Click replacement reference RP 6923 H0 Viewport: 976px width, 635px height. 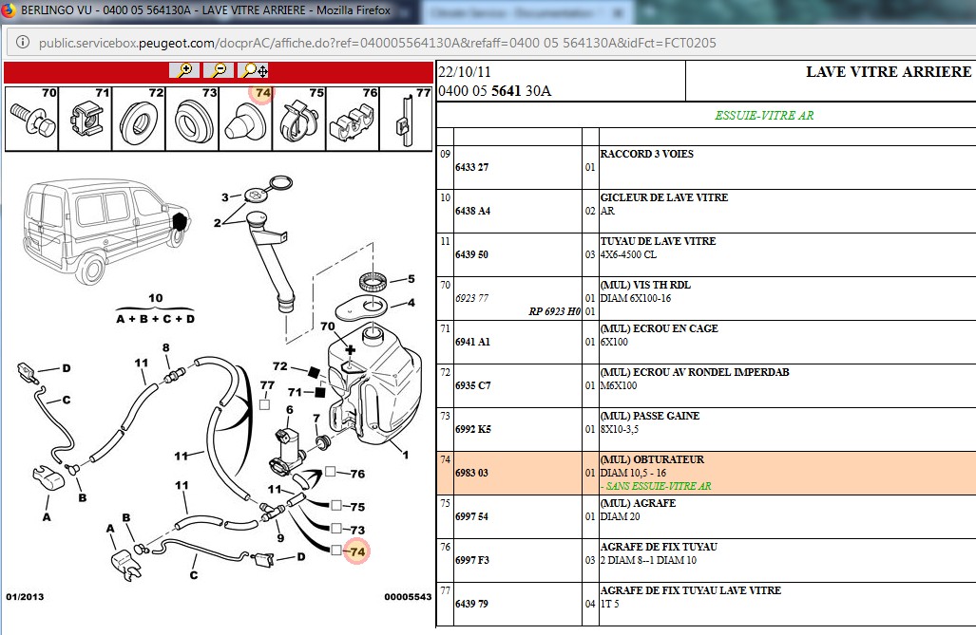point(553,310)
